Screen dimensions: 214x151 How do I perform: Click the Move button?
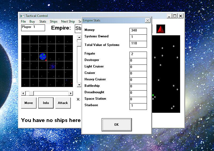[29, 103]
